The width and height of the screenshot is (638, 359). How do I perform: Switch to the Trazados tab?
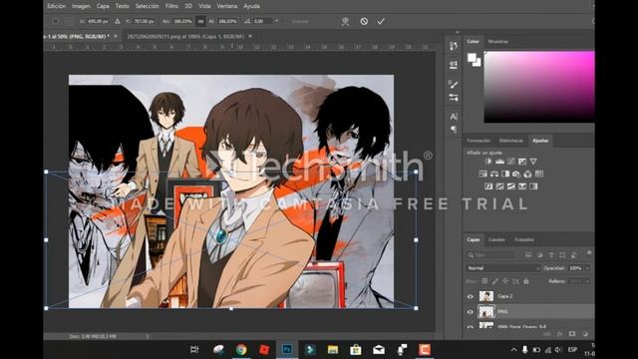(x=524, y=239)
